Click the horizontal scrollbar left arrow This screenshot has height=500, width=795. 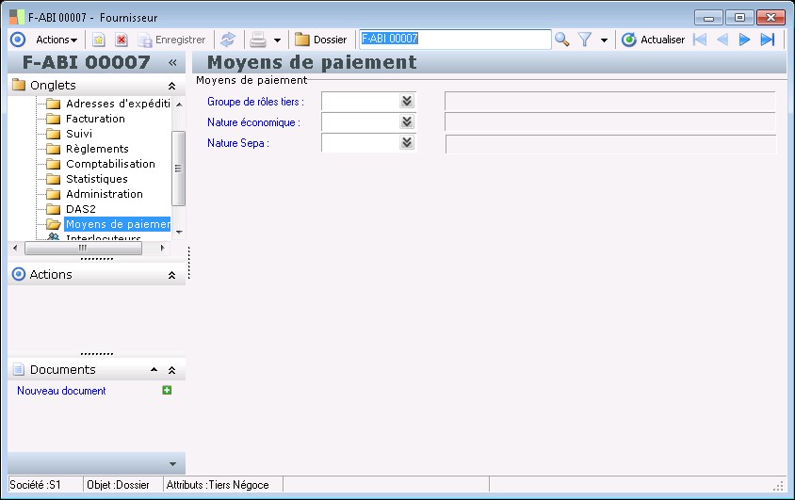15,249
